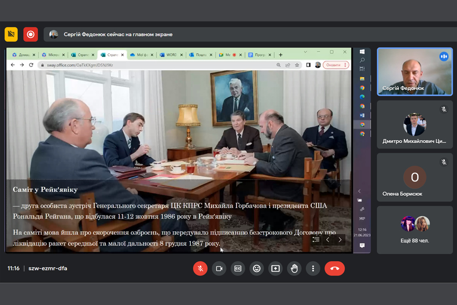Click the Оновити update button
Screen dimensions: 457x305
click(336, 65)
